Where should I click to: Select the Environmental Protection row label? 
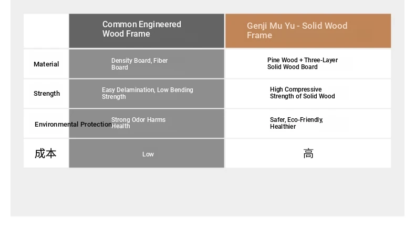coord(74,124)
